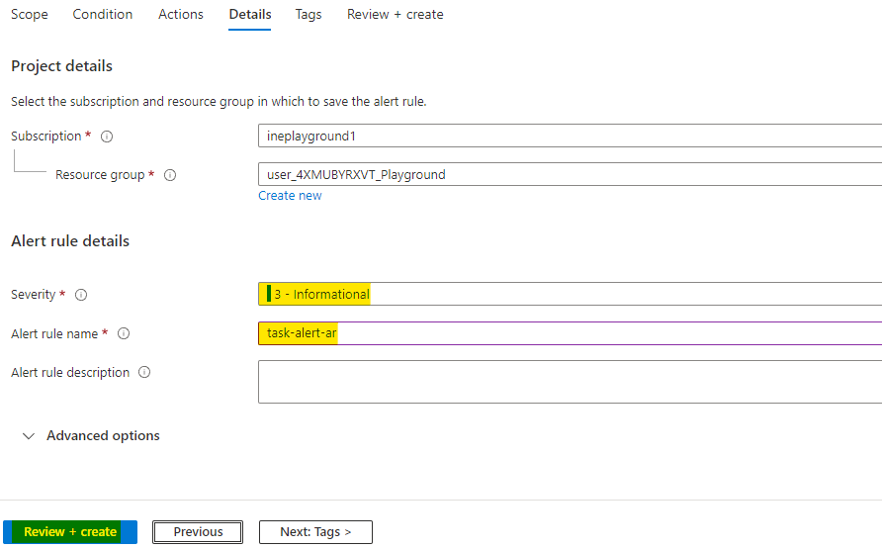Image resolution: width=882 pixels, height=549 pixels.
Task: Go to the Tags tab
Action: [309, 15]
